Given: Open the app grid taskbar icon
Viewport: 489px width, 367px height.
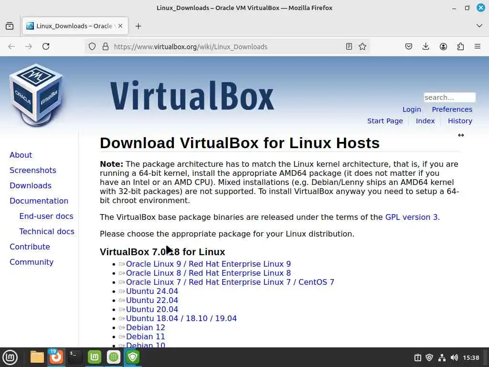Looking at the screenshot, I should click(114, 357).
